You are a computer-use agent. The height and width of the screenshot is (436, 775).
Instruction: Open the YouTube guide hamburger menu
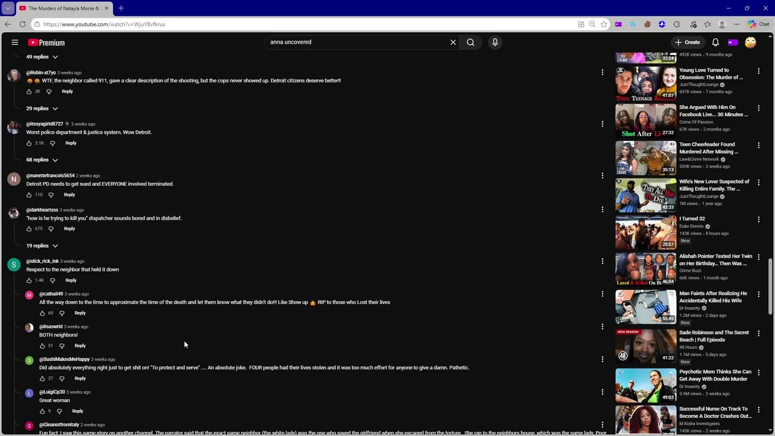pyautogui.click(x=15, y=42)
